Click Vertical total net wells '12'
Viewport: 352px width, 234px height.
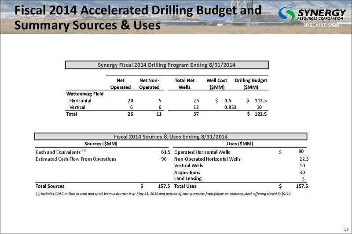pyautogui.click(x=196, y=107)
